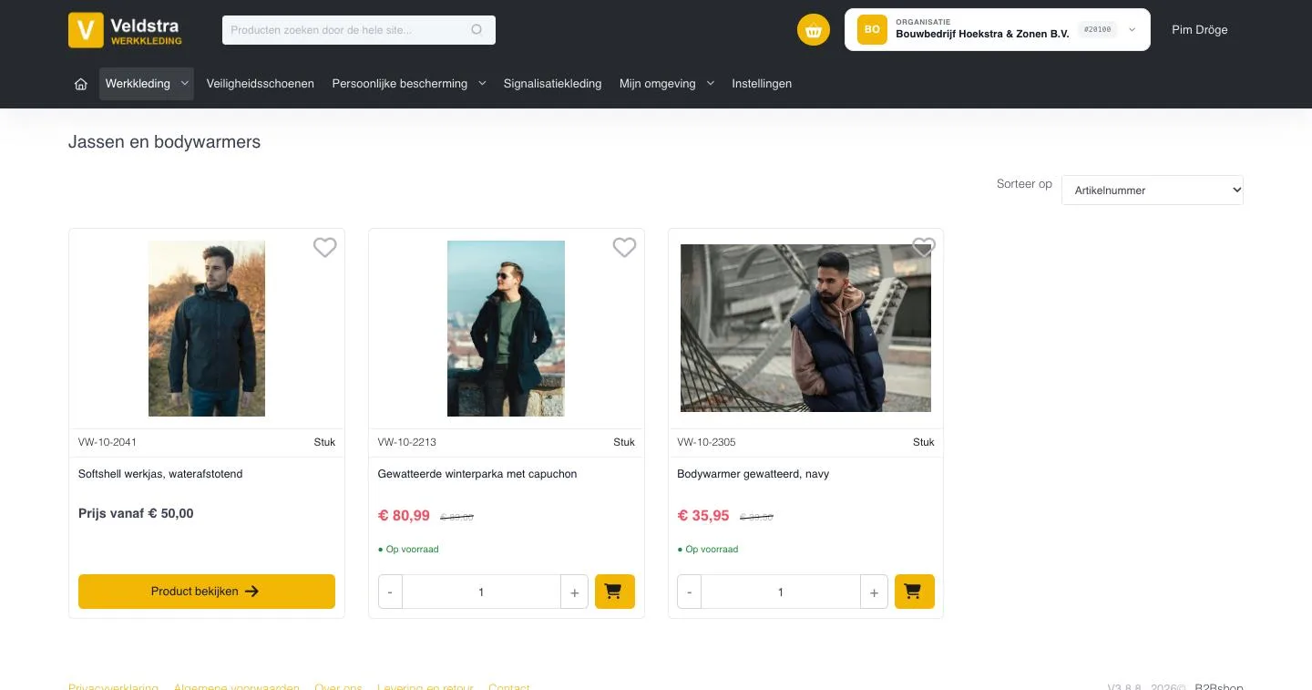Open the yellow shopping basket icon
The image size is (1312, 690).
(x=814, y=30)
